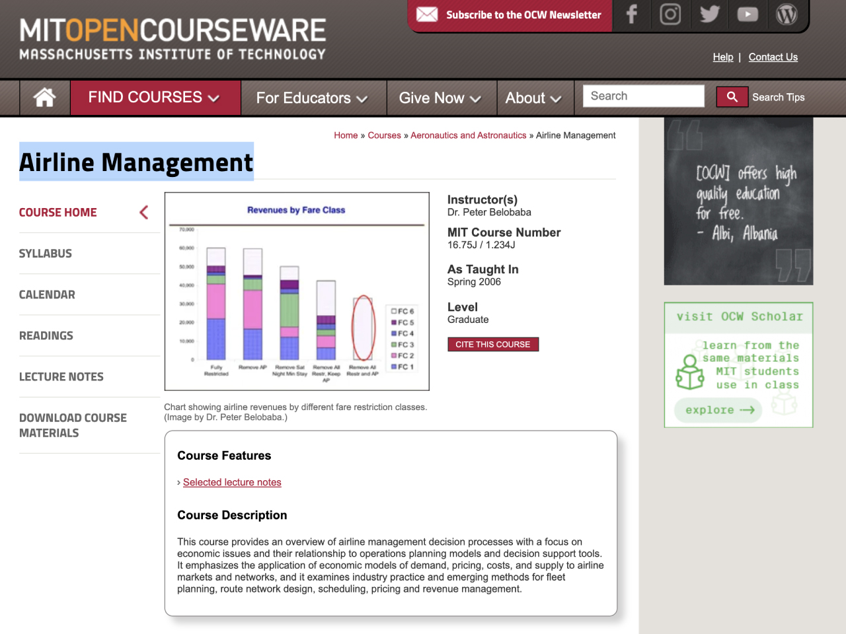Click the visit OCW Scholar heading

(739, 317)
